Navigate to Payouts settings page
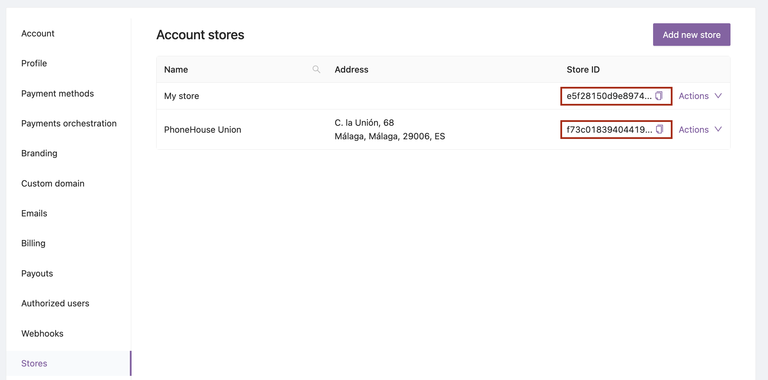The width and height of the screenshot is (768, 380). tap(37, 273)
